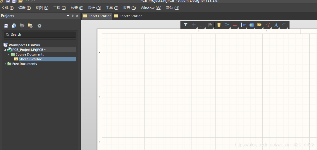Collapse the Source Documents folder
The image size is (317, 150).
[x=9, y=55]
